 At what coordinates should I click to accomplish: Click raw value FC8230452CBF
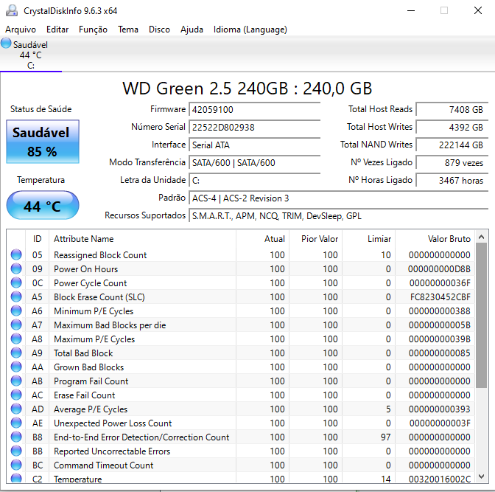440,297
